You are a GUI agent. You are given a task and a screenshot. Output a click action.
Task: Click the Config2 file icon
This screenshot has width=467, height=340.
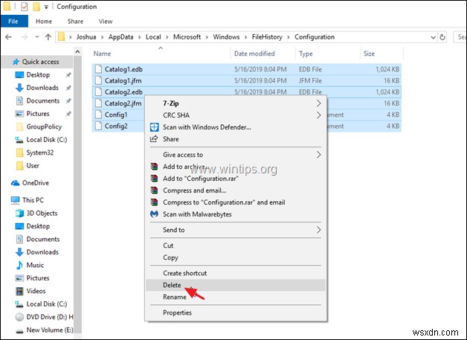(98, 126)
